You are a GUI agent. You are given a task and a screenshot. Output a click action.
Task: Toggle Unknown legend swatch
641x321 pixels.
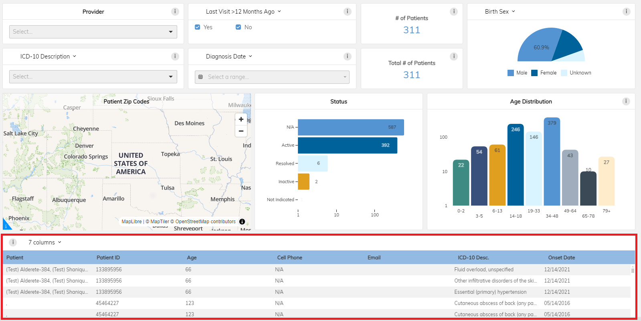(x=564, y=73)
